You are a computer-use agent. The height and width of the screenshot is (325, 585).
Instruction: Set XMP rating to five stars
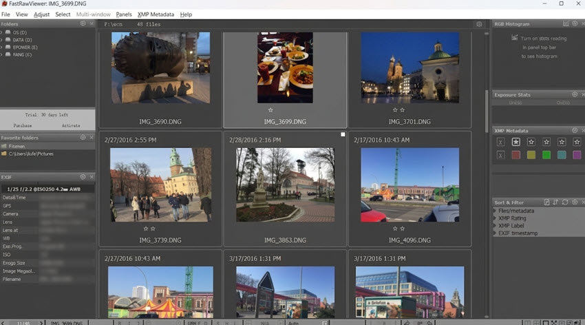[x=577, y=142]
